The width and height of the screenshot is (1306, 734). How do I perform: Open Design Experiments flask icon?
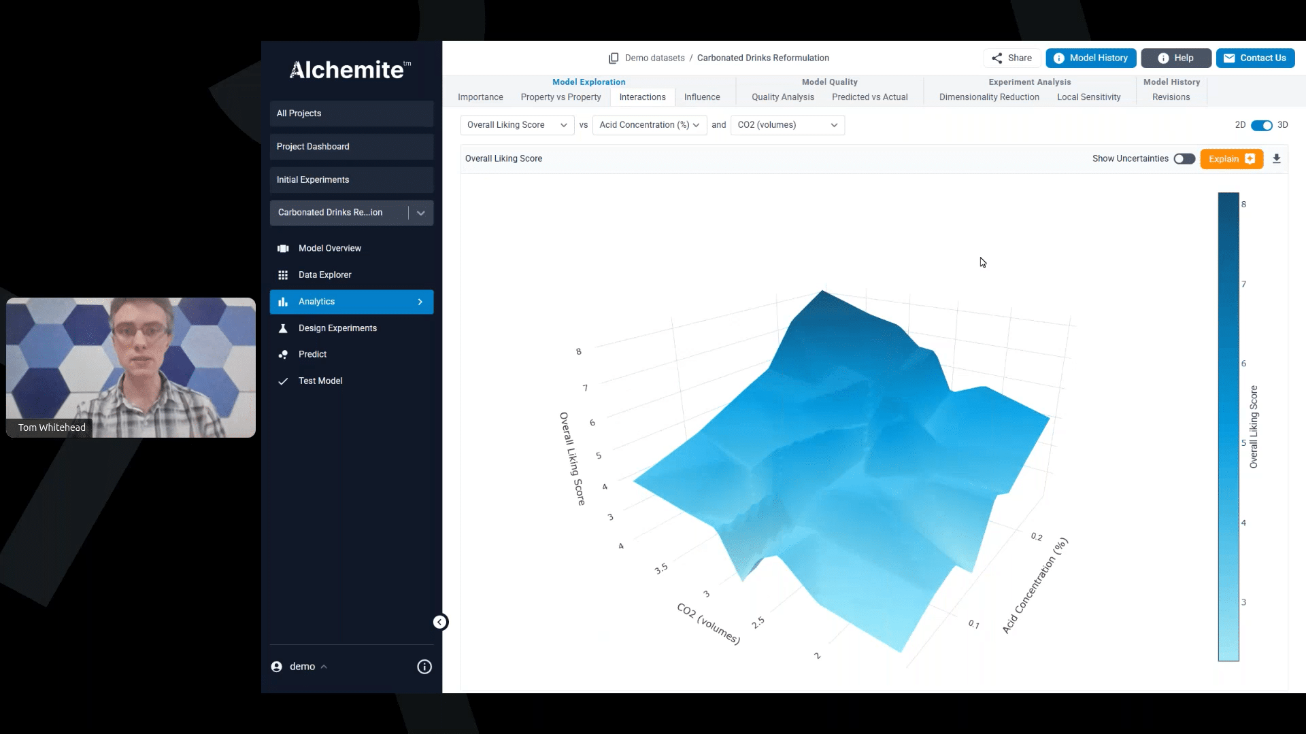tap(283, 328)
